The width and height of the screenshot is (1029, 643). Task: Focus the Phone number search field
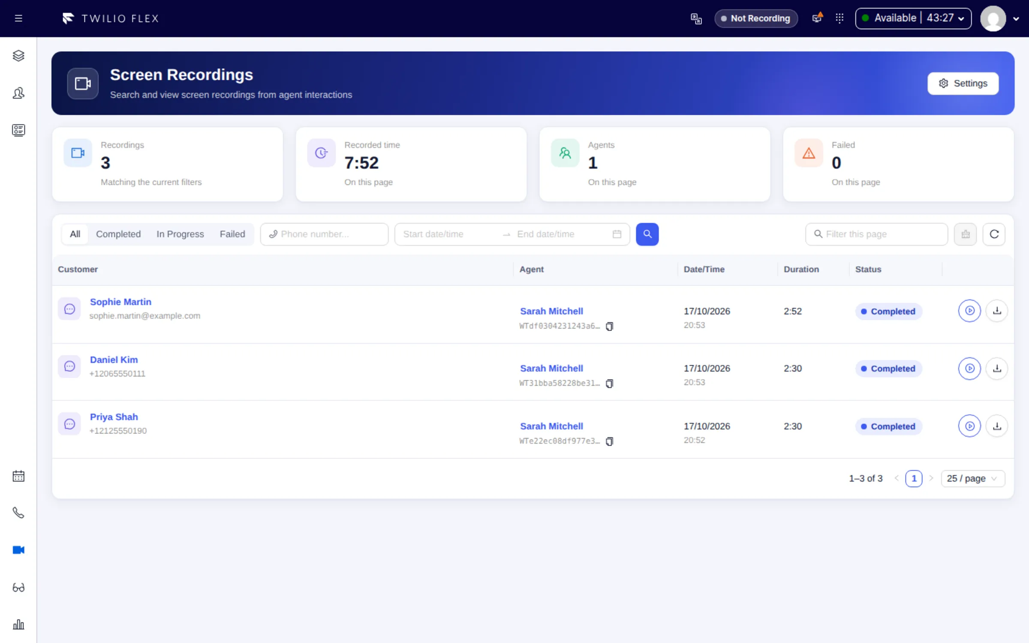click(324, 234)
